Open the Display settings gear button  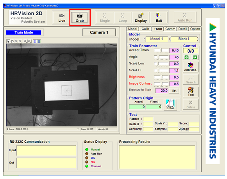point(141,18)
